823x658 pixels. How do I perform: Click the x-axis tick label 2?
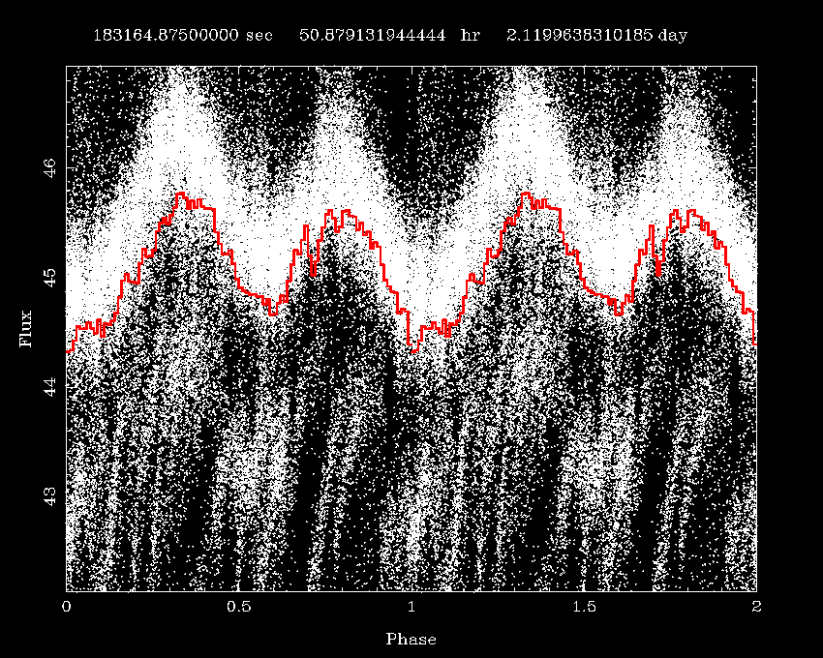coord(756,607)
